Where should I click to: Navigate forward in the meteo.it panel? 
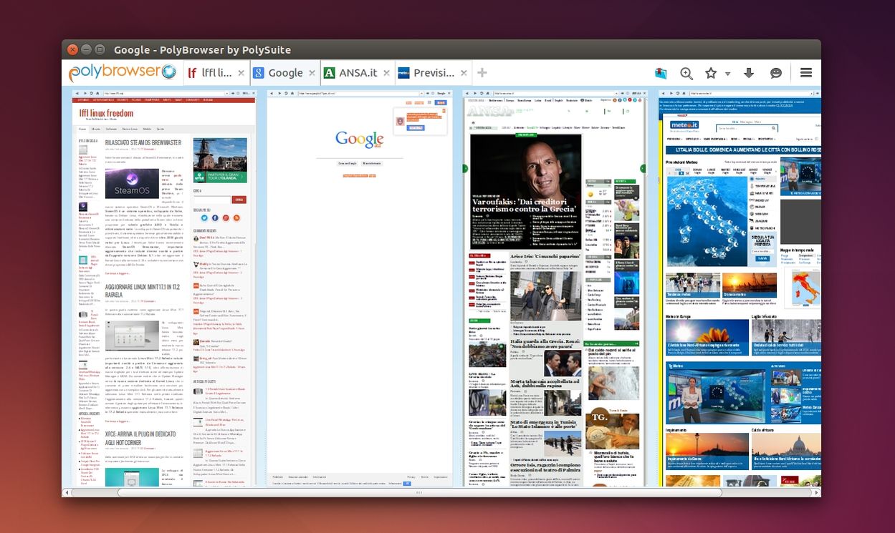tap(671, 93)
